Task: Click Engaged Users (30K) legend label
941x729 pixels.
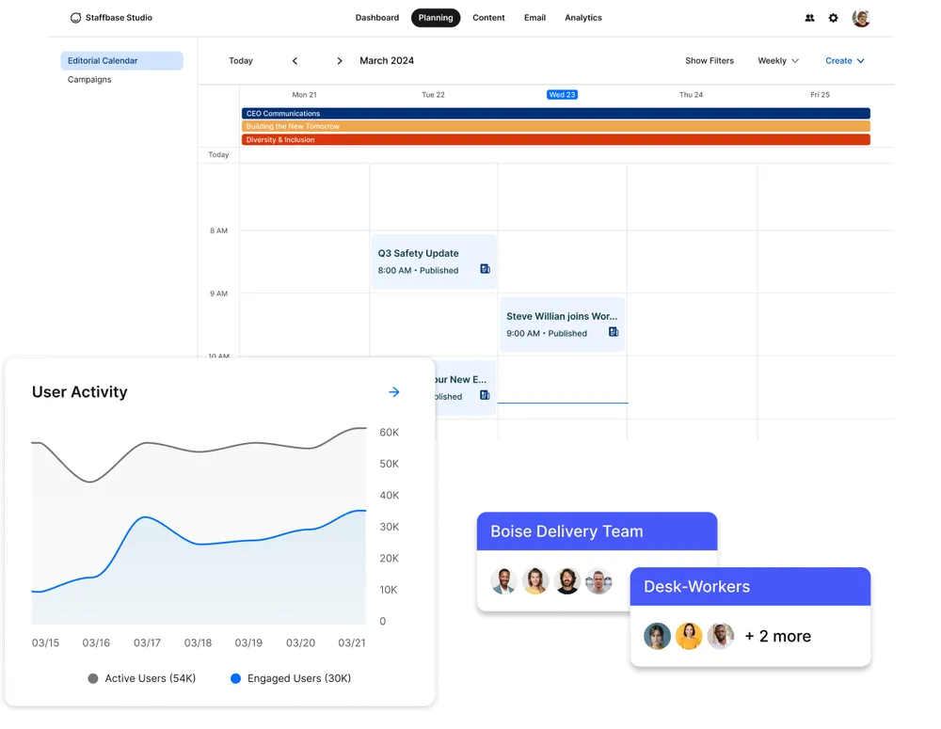Action: 299,678
